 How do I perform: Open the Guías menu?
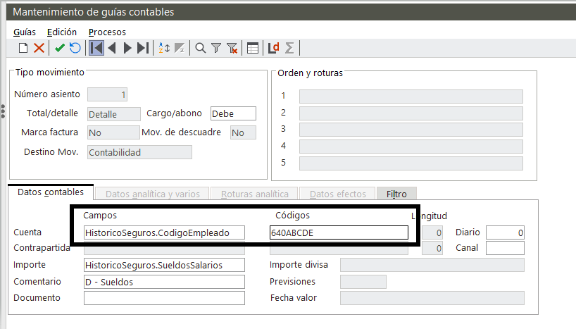25,32
